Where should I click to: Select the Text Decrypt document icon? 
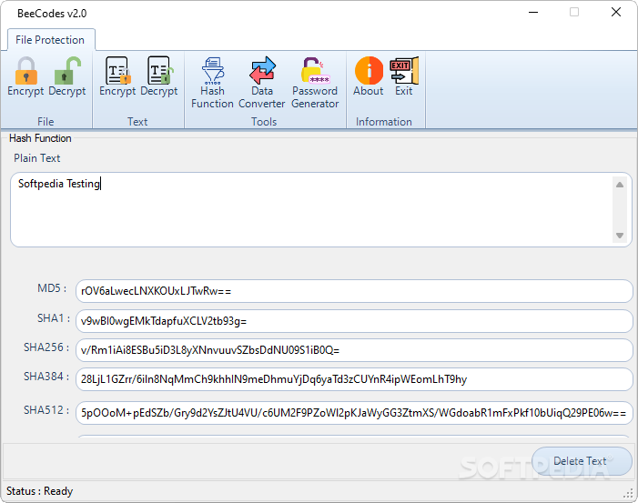159,76
